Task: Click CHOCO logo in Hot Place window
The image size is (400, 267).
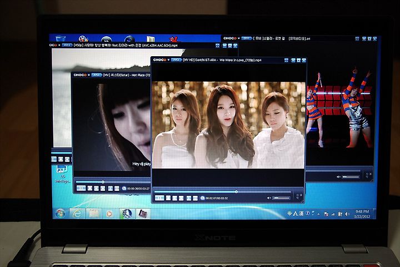Action: tap(80, 75)
